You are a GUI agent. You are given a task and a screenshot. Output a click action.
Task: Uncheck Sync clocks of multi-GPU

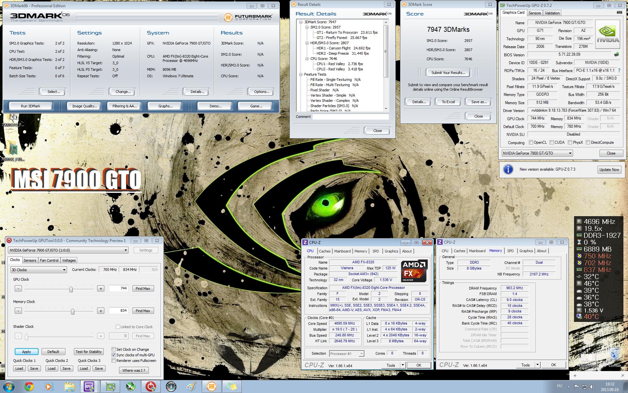(113, 355)
